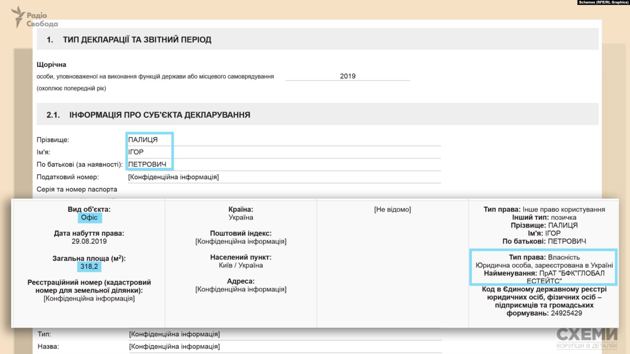Click the Тип confidential information field

174,334
